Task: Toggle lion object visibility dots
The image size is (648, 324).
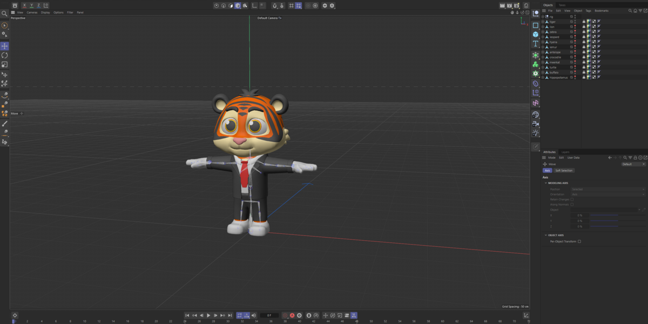Action: (x=576, y=26)
